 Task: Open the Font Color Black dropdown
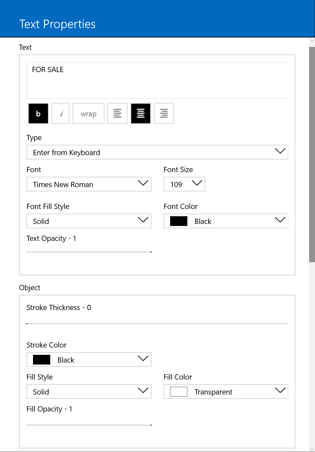tap(226, 221)
